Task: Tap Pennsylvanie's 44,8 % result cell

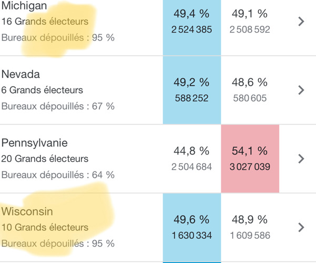Action: 192,158
